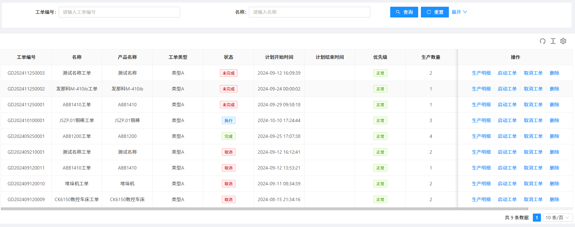Screen dimensions: 575x227
Task: Click 启动工单 for GD202409250001
Action: tap(507, 136)
